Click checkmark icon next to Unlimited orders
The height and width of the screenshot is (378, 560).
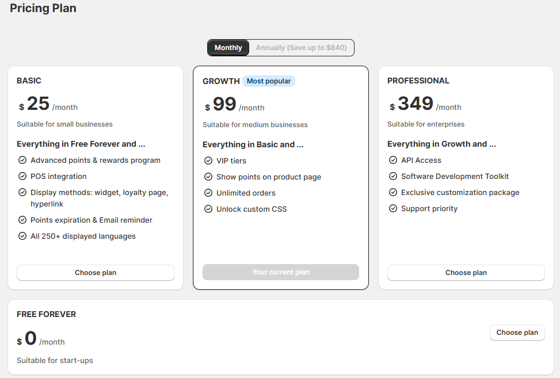click(208, 193)
